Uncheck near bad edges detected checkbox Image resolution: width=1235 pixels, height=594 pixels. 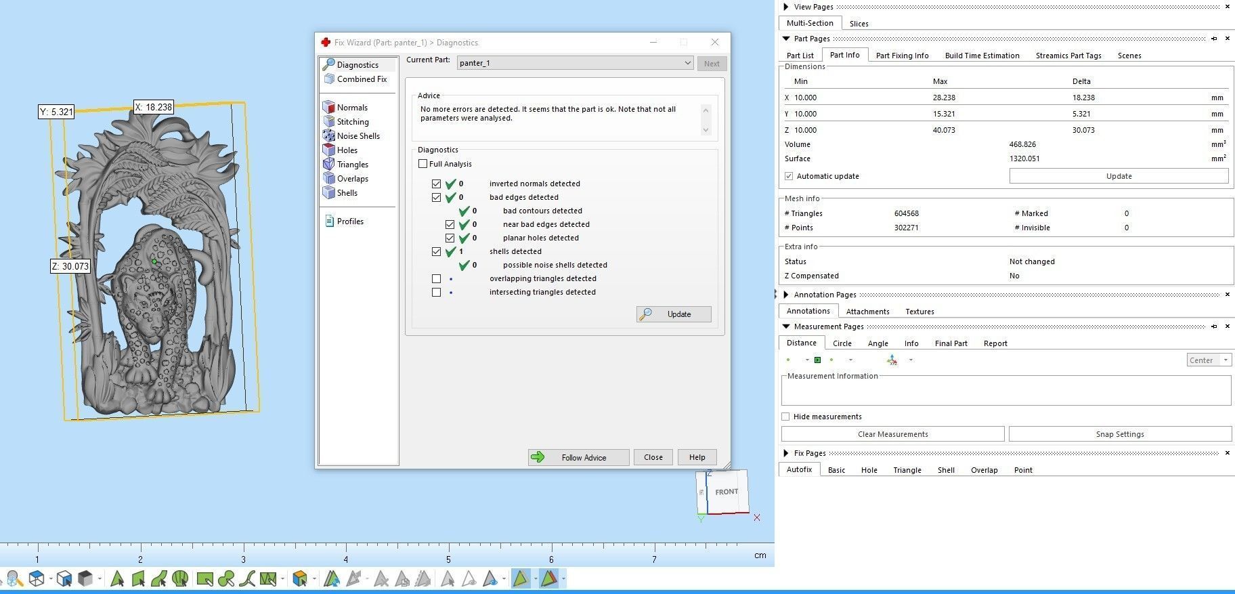click(450, 224)
